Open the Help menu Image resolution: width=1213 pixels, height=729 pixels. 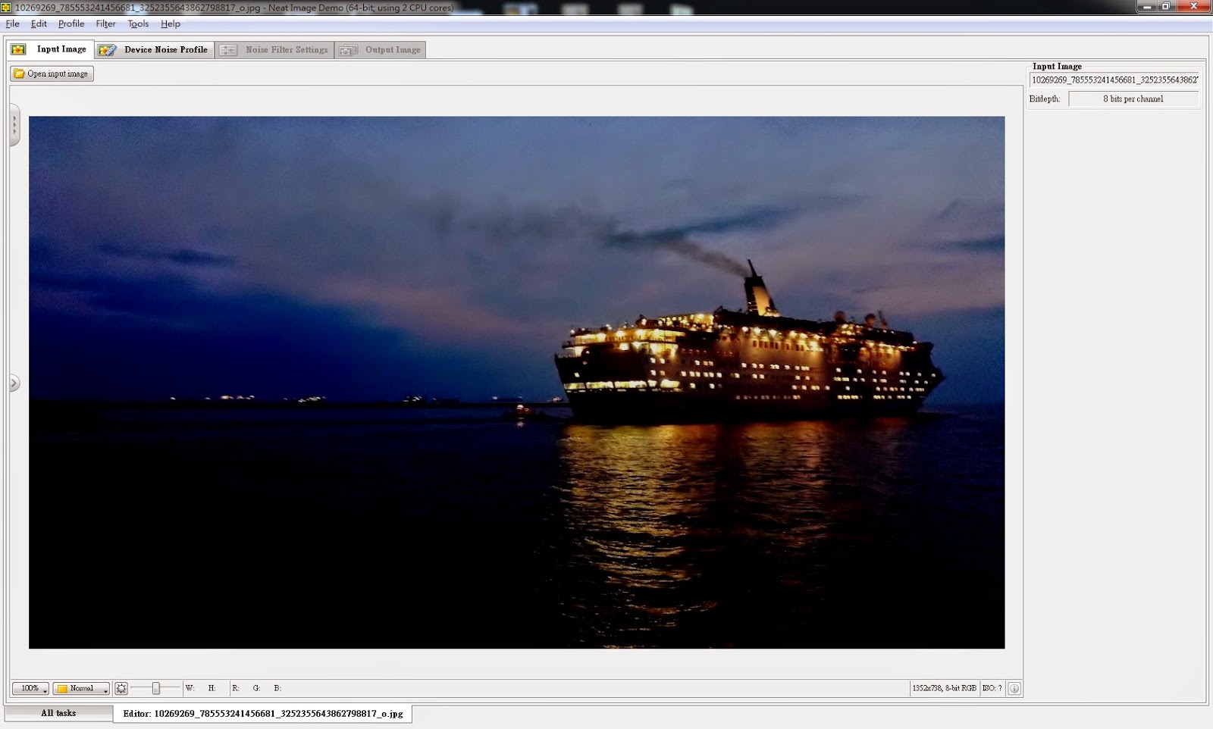pyautogui.click(x=170, y=23)
